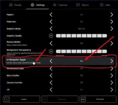The image size is (118, 105).
Task: Click left arrow for Haptics
Action: pos(51,15)
